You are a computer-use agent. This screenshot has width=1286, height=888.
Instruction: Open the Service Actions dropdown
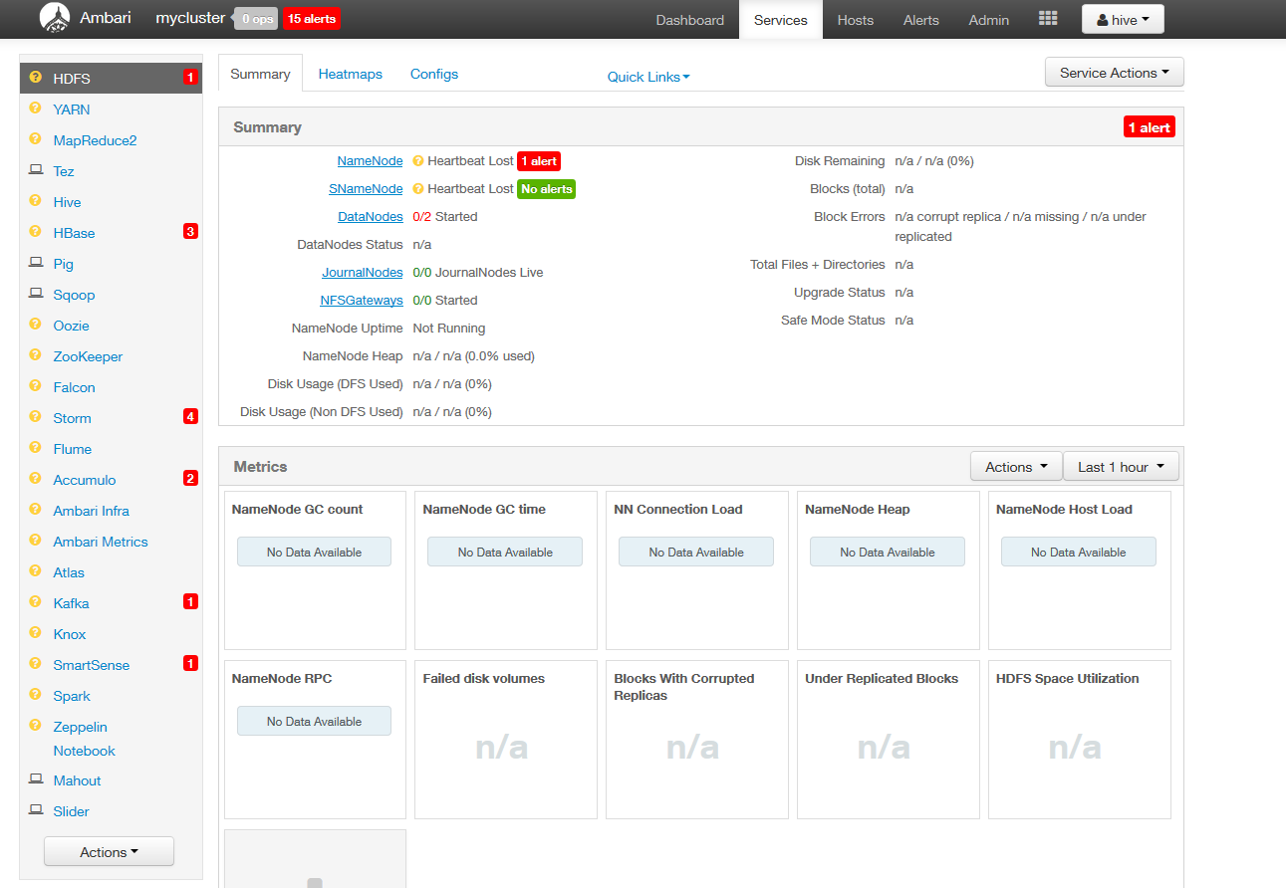point(1114,71)
